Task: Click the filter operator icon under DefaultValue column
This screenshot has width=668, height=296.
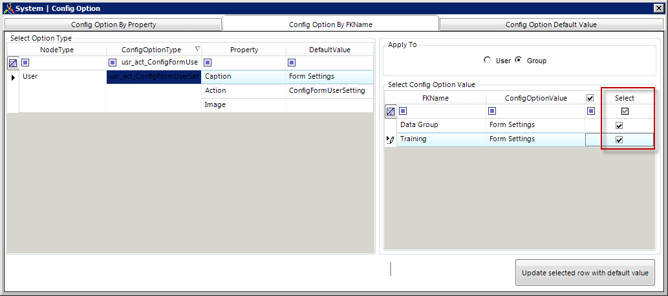Action: 292,63
